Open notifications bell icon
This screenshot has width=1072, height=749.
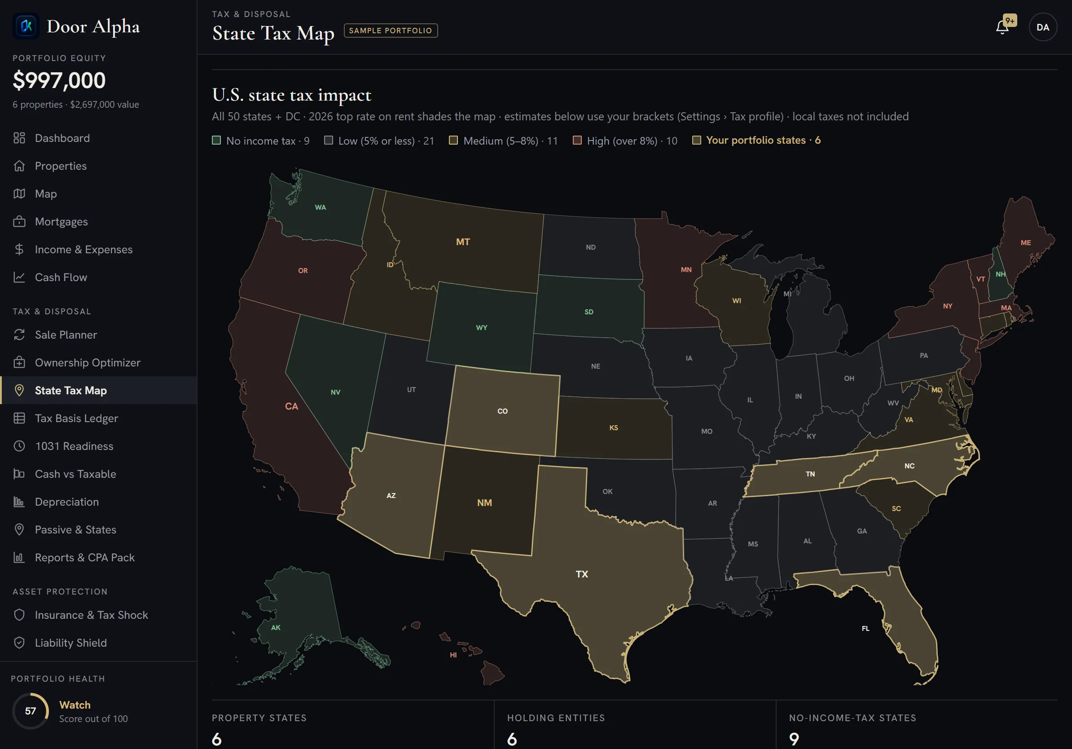(1002, 27)
